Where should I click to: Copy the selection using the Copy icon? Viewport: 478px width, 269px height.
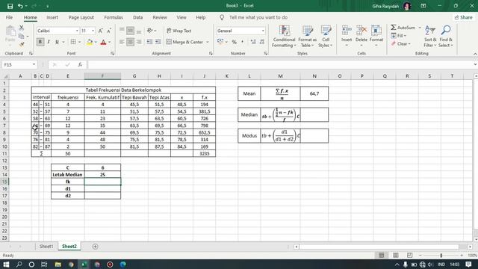(22, 37)
